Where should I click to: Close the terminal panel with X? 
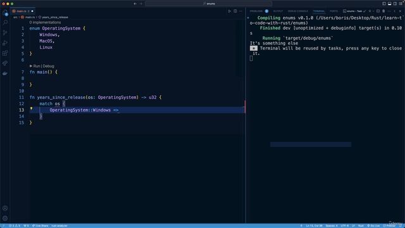point(400,11)
